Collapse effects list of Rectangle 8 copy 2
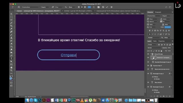The width and height of the screenshot is (183, 103). (x=172, y=74)
